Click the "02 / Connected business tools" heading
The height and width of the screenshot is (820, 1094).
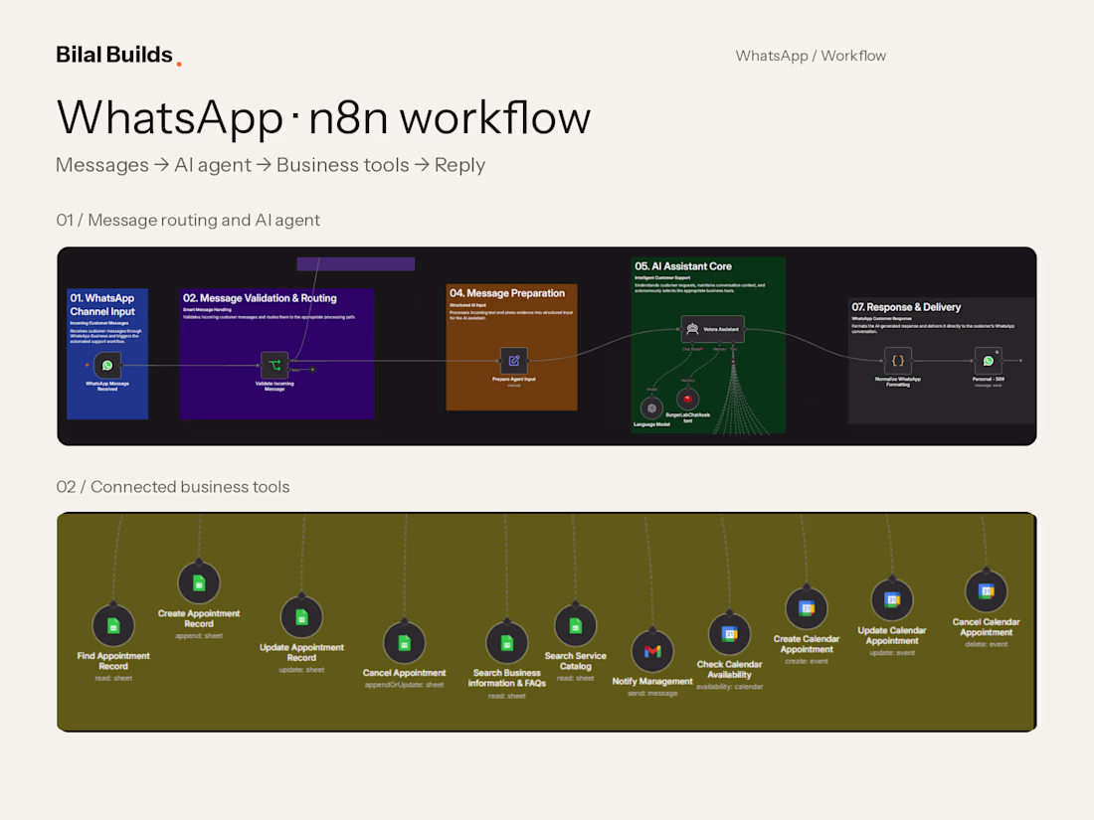173,487
